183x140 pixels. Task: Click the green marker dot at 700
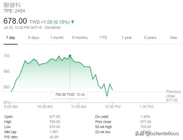(x=70, y=56)
